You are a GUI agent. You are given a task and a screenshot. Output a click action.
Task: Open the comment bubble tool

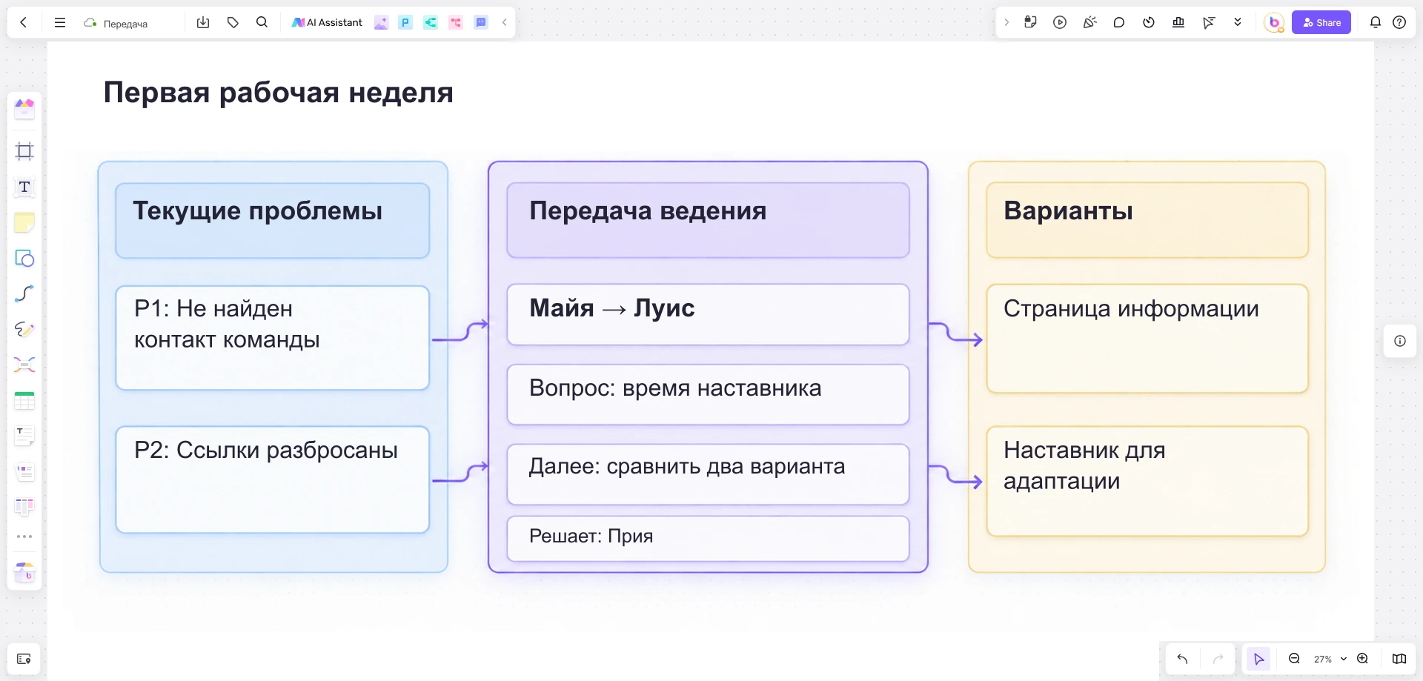point(1119,22)
